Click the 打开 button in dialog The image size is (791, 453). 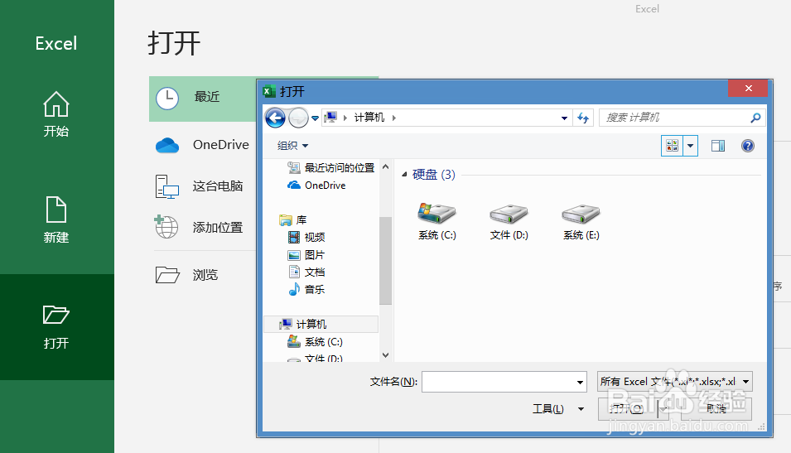pyautogui.click(x=628, y=408)
